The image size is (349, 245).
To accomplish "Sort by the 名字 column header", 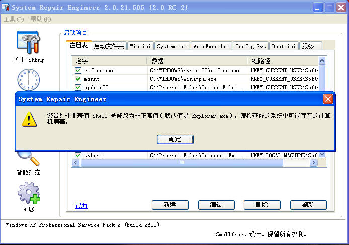I will click(109, 61).
